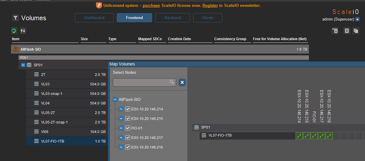The height and width of the screenshot is (161, 365).
Task: Click the search magnifier icon in Select Nodes
Action: [x=172, y=82]
